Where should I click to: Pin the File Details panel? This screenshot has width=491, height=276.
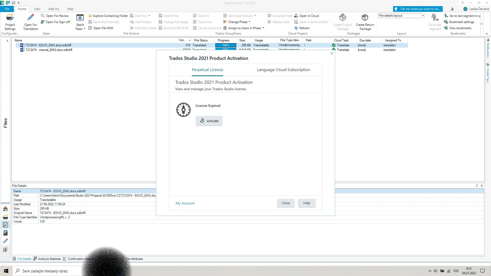tap(477, 186)
